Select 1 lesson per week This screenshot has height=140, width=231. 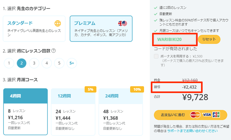(9, 63)
